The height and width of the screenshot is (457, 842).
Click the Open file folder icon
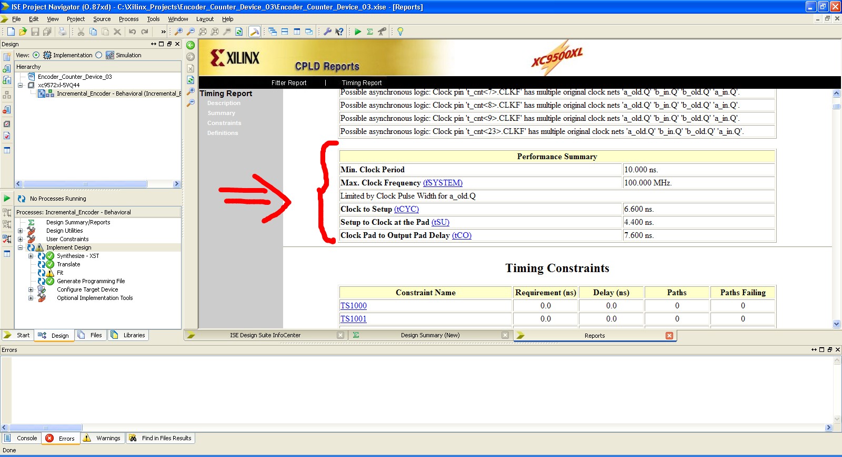[23, 32]
